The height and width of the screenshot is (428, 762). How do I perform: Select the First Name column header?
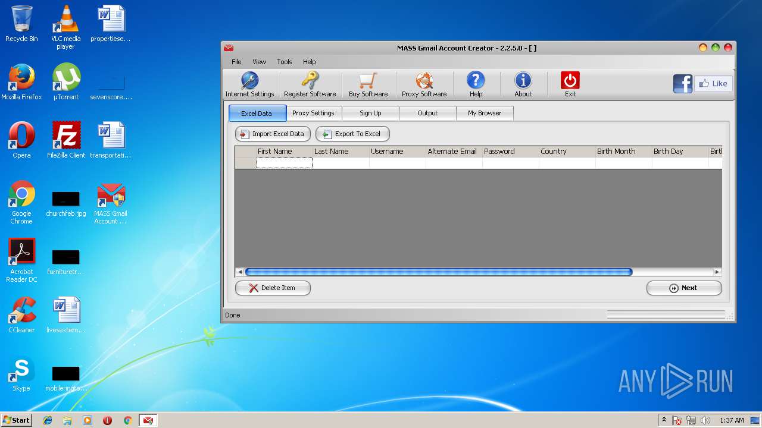pyautogui.click(x=284, y=152)
